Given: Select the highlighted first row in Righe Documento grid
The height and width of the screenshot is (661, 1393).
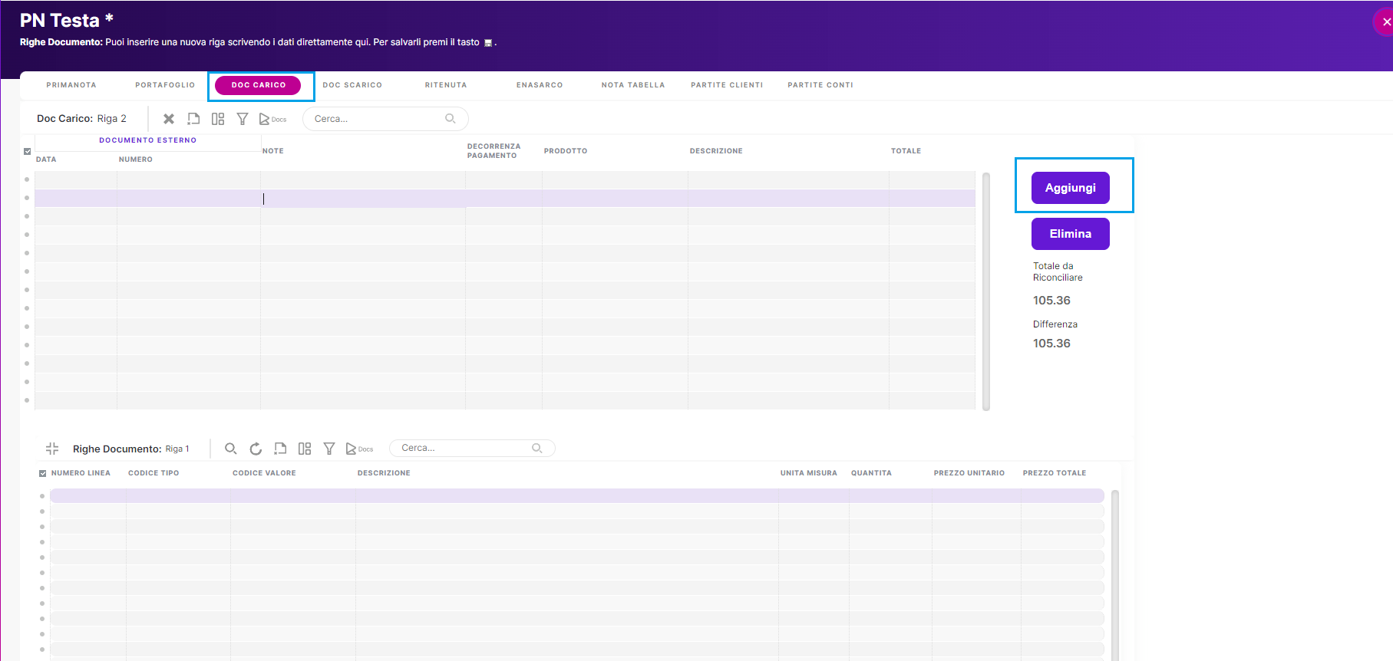Looking at the screenshot, I should (577, 496).
